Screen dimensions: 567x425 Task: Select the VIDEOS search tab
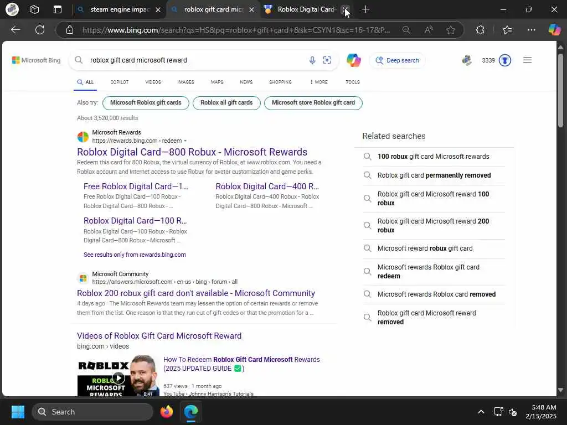tap(153, 82)
